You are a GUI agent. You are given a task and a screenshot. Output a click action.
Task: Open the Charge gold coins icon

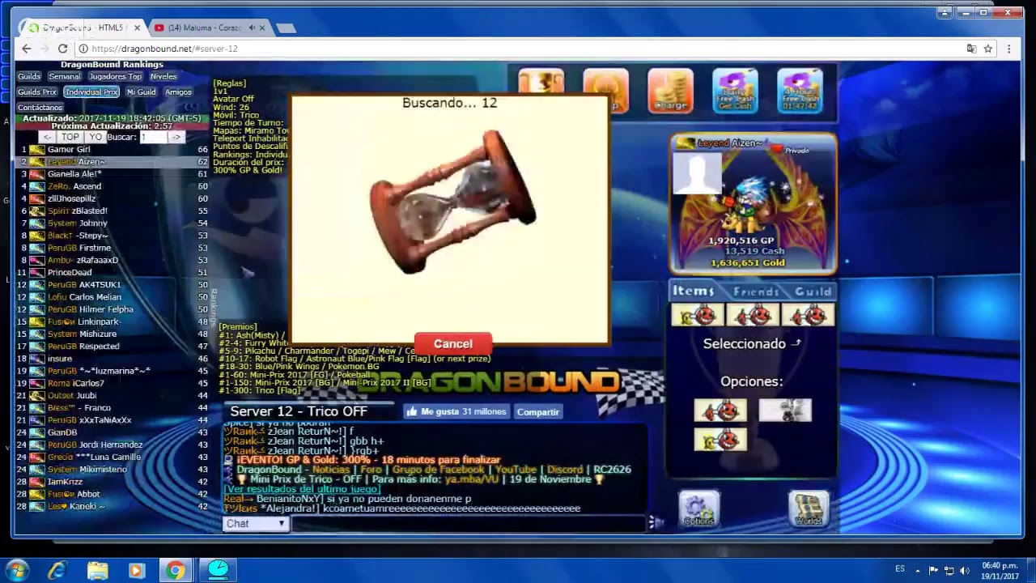click(670, 90)
